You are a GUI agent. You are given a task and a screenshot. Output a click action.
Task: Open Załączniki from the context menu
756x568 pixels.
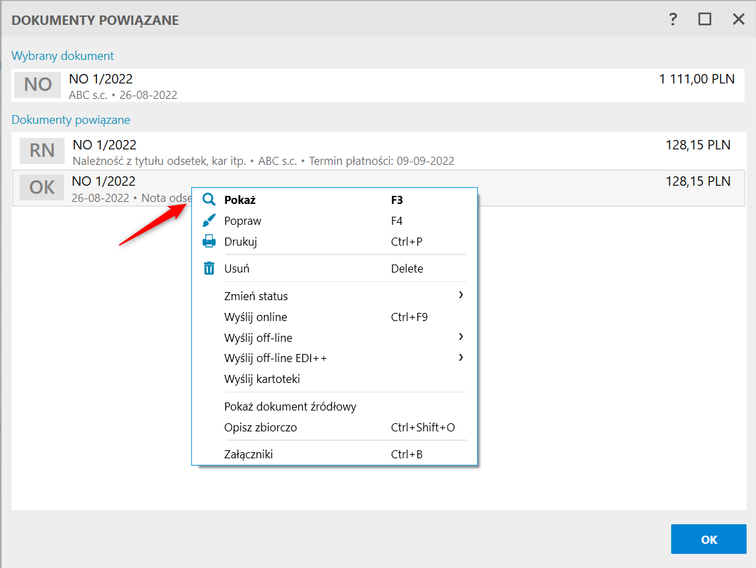[x=248, y=454]
